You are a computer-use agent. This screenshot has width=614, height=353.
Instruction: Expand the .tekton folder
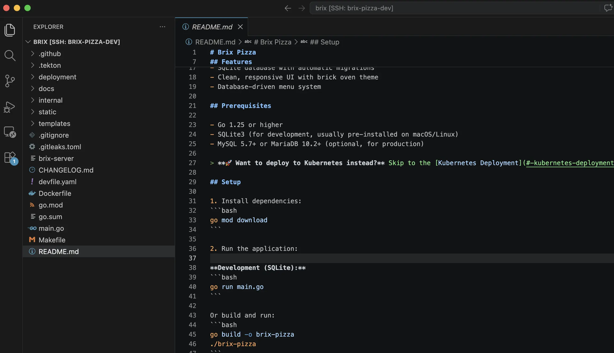[x=33, y=65]
